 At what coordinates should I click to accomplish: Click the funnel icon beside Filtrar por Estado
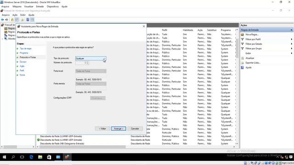pos(243,44)
